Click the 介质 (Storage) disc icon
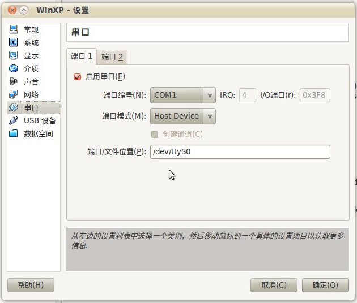 coord(14,68)
